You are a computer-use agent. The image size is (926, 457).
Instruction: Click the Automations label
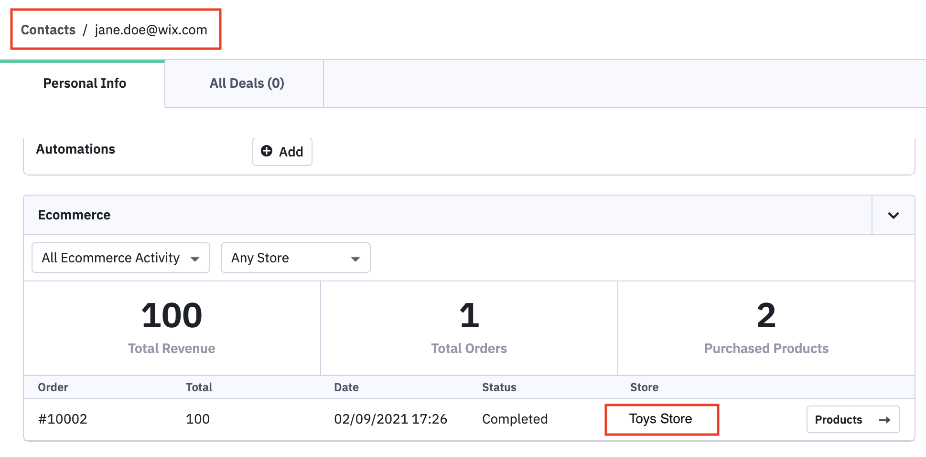75,149
